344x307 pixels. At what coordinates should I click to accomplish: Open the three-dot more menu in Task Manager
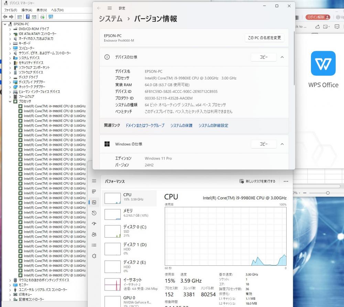[x=286, y=182]
